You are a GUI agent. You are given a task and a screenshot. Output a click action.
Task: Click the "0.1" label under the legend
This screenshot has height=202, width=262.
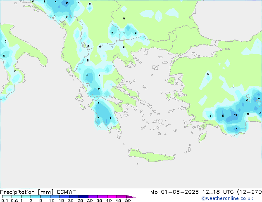click(x=5, y=200)
